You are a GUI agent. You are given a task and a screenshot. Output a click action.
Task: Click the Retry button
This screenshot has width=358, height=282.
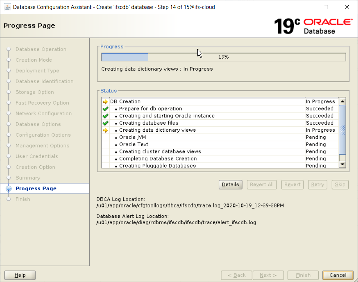click(318, 185)
